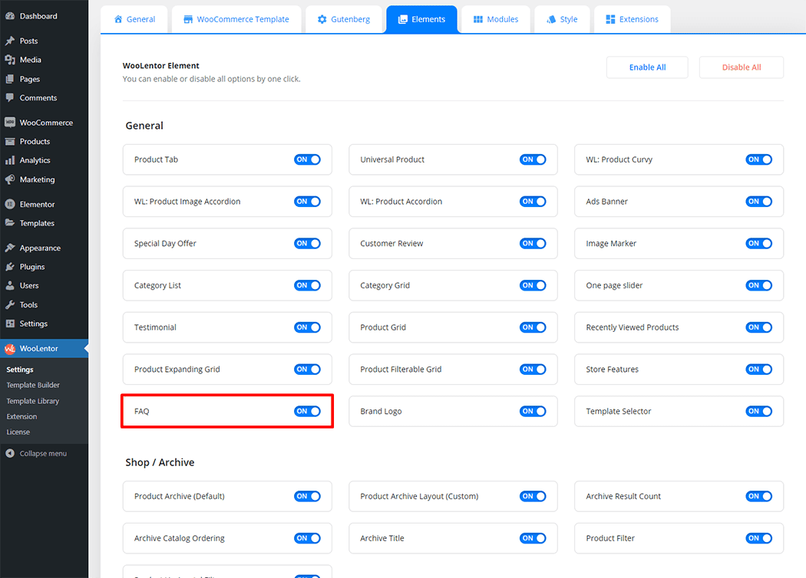Click the Elementor icon in sidebar
The width and height of the screenshot is (806, 578).
[10, 205]
